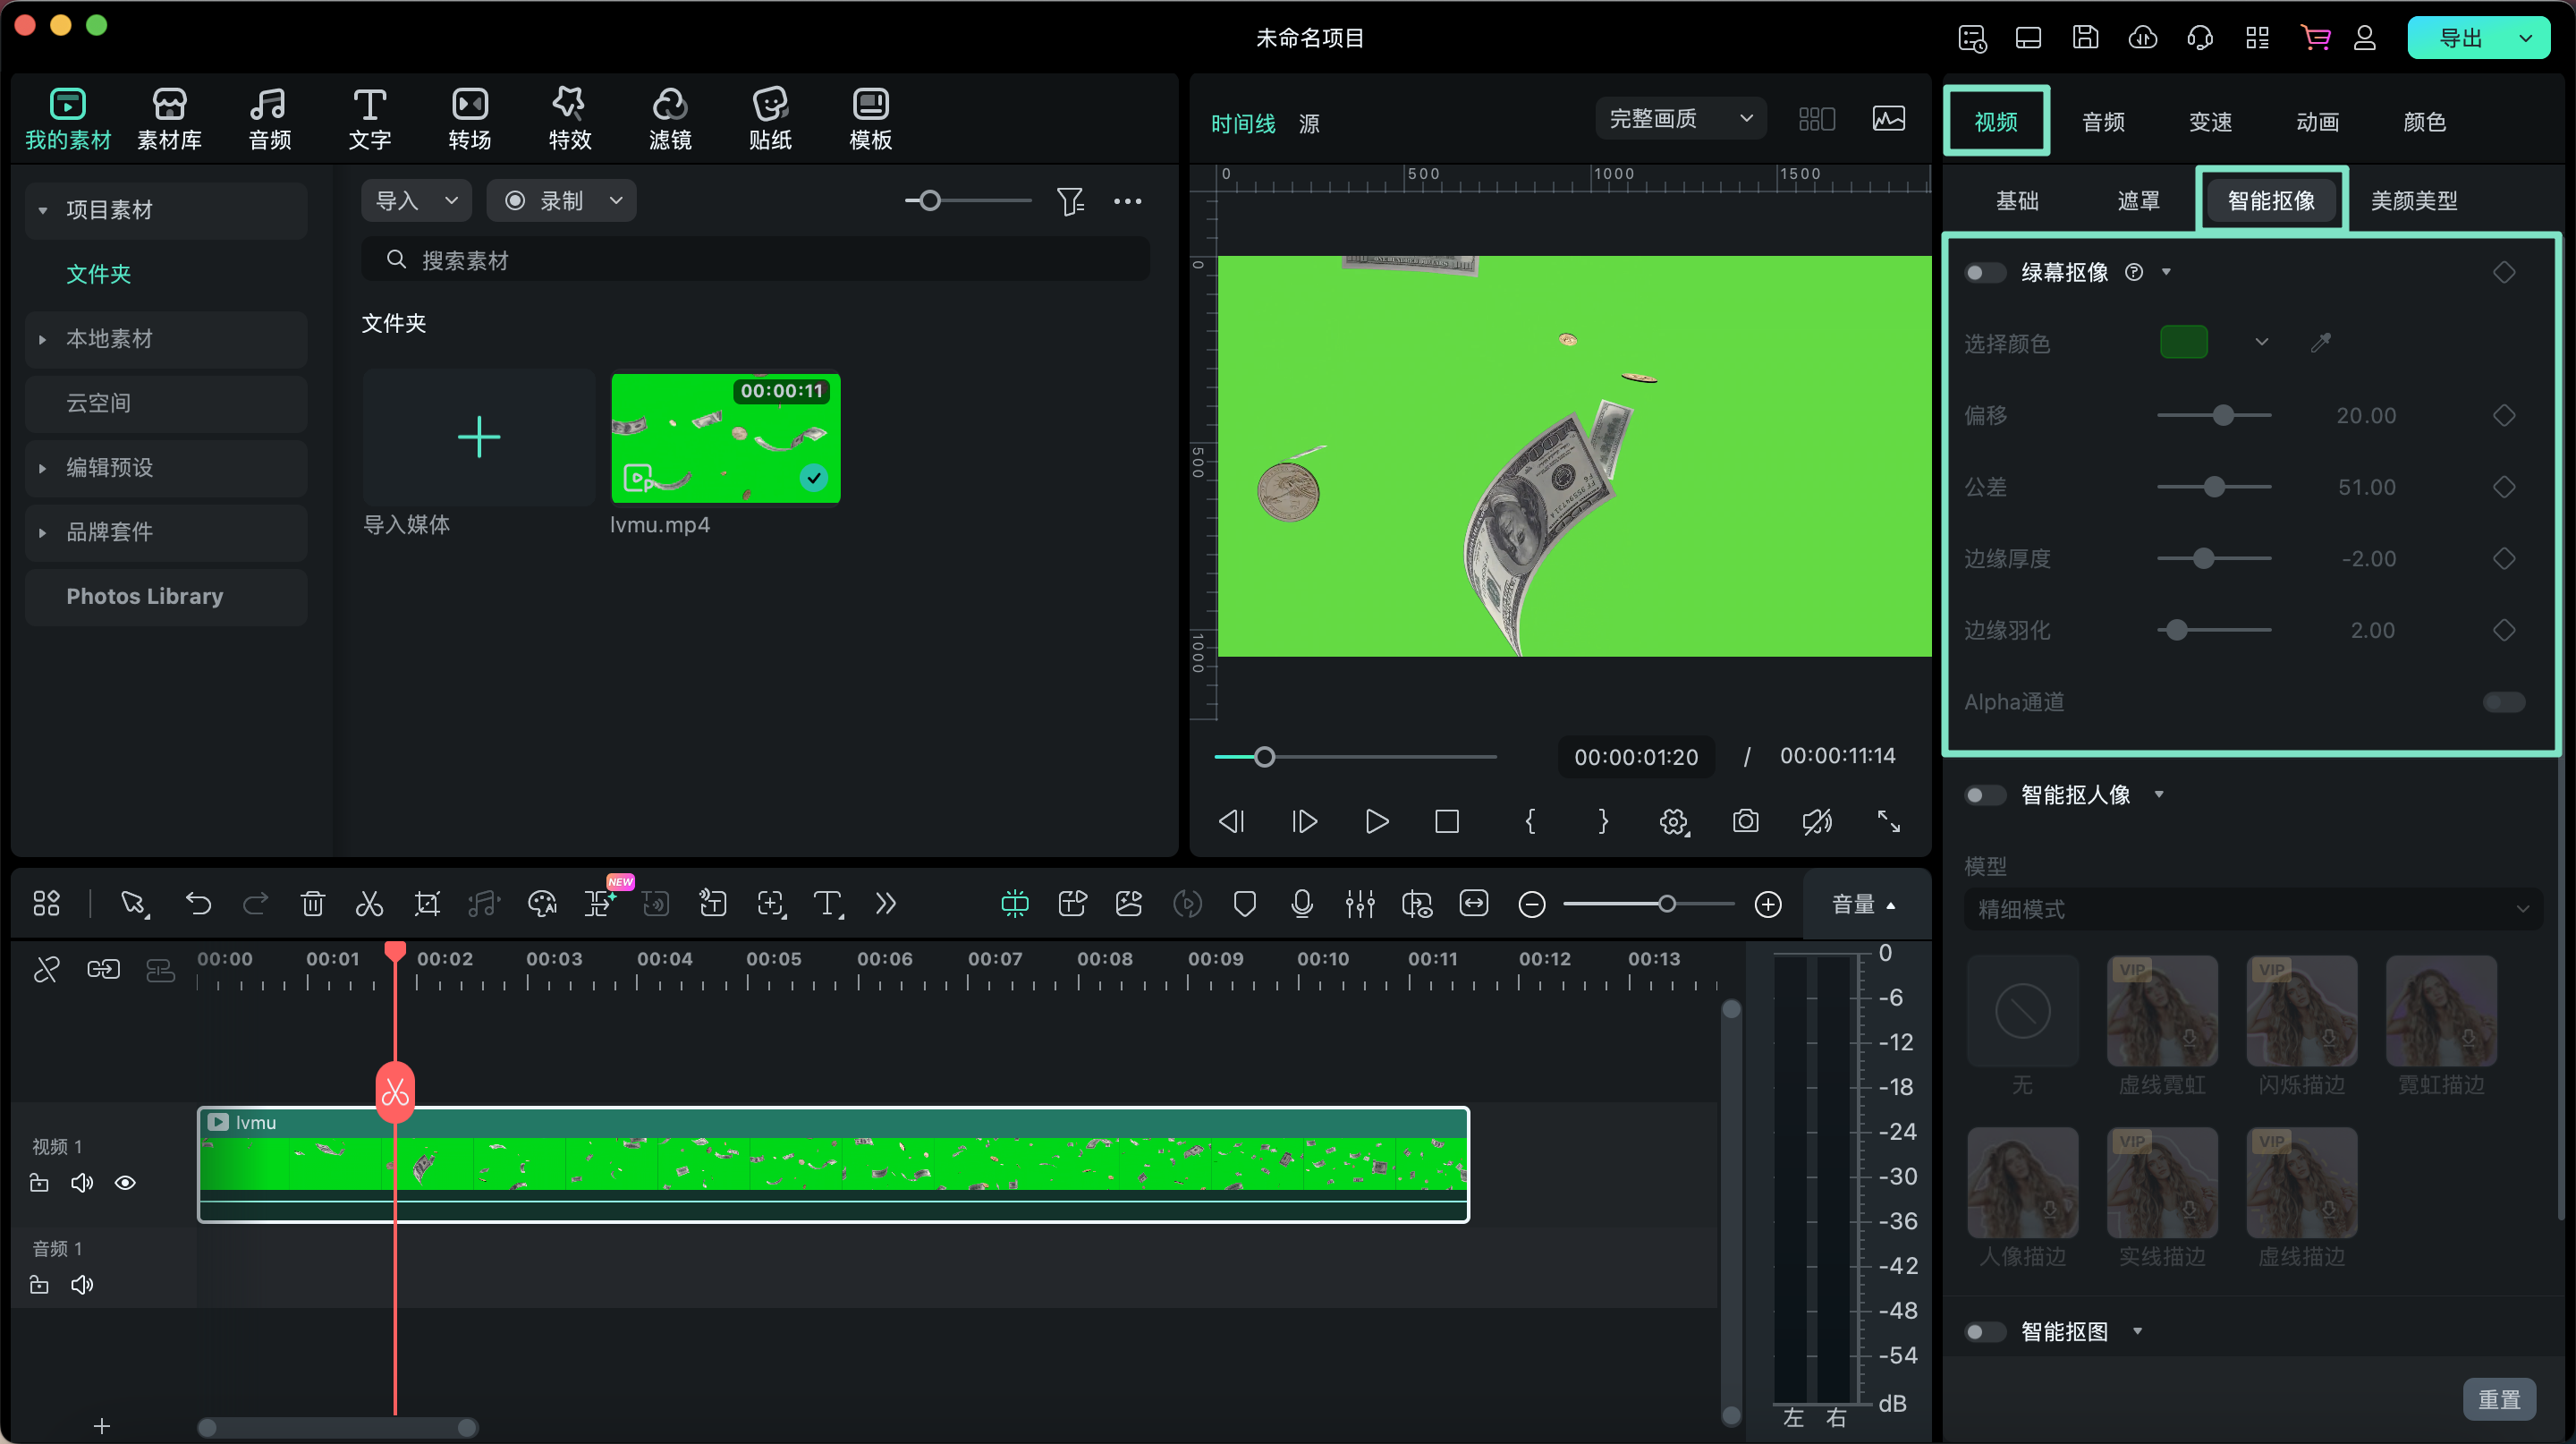This screenshot has height=1444, width=2576.
Task: Click the scissors split tool in timeline toolbar
Action: pyautogui.click(x=369, y=904)
